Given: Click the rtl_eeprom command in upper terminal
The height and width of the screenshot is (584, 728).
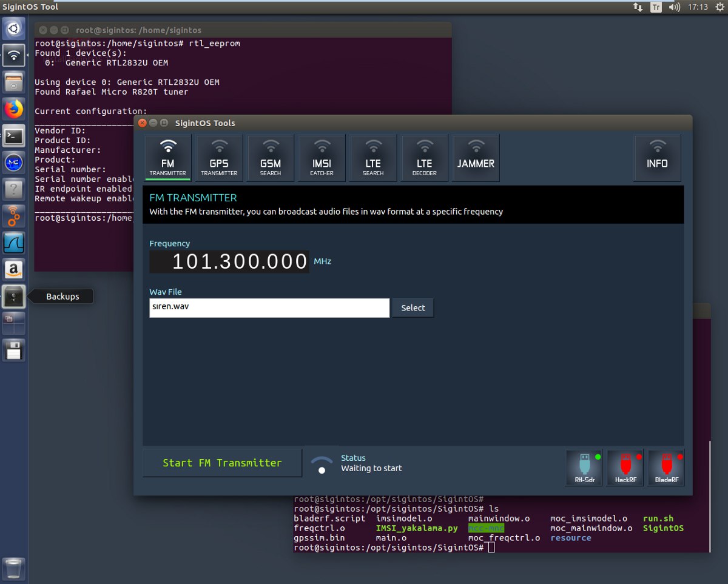Looking at the screenshot, I should [x=215, y=44].
